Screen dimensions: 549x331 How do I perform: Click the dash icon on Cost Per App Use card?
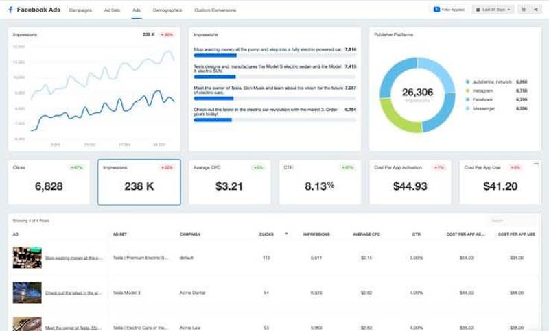tap(536, 164)
